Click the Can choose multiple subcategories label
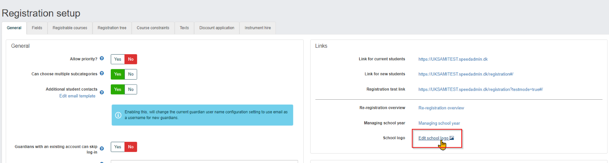 point(64,74)
